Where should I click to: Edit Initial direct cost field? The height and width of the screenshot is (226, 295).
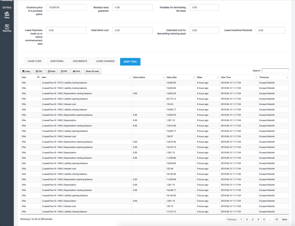coord(132,30)
